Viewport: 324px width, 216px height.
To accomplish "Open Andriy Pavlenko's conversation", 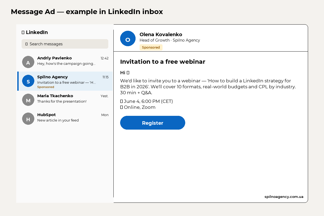I will pos(65,62).
